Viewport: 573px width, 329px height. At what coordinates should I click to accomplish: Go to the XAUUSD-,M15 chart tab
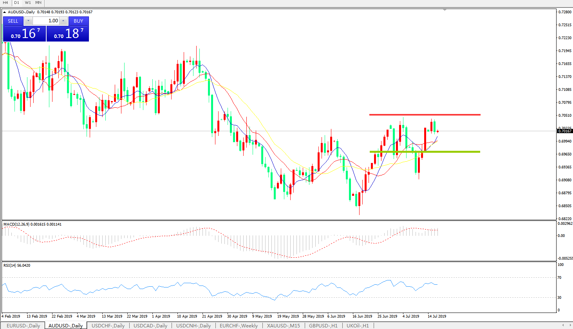[x=284, y=325]
